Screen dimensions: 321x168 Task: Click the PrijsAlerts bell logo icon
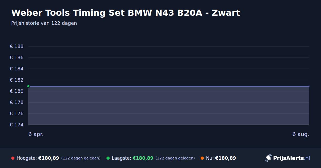268,158
